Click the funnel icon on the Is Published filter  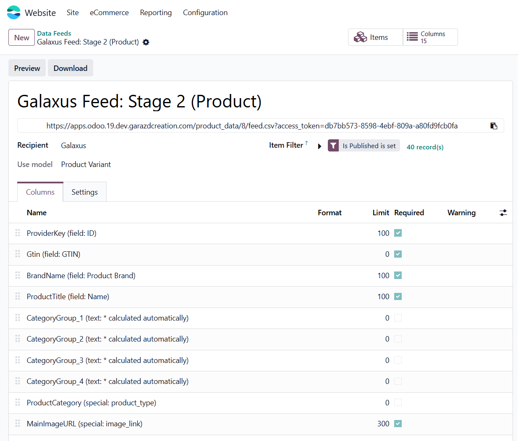(x=333, y=146)
